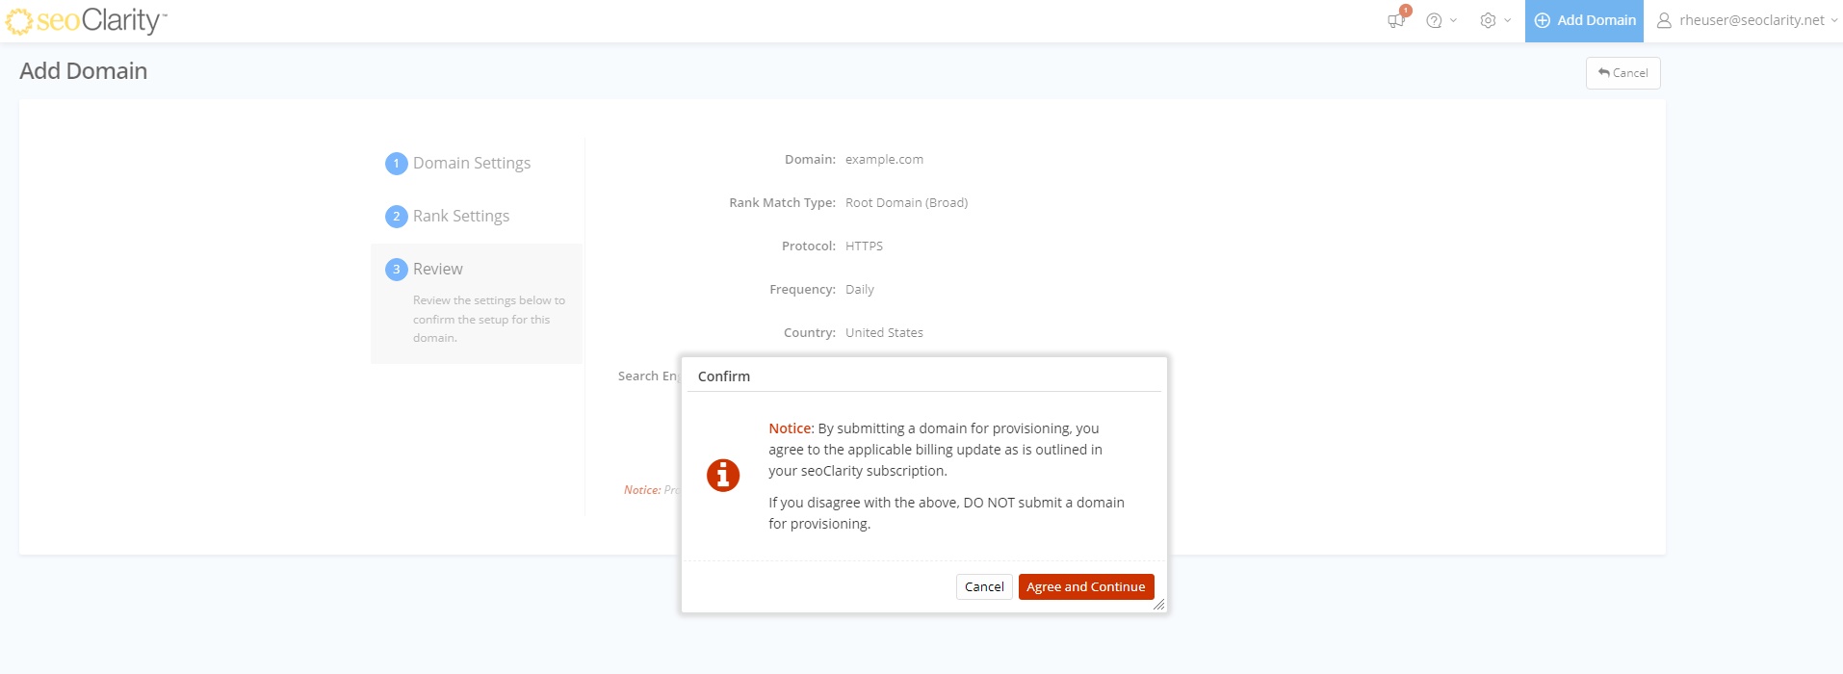Click the Add Domain button in header
The width and height of the screenshot is (1843, 674).
coord(1584,20)
